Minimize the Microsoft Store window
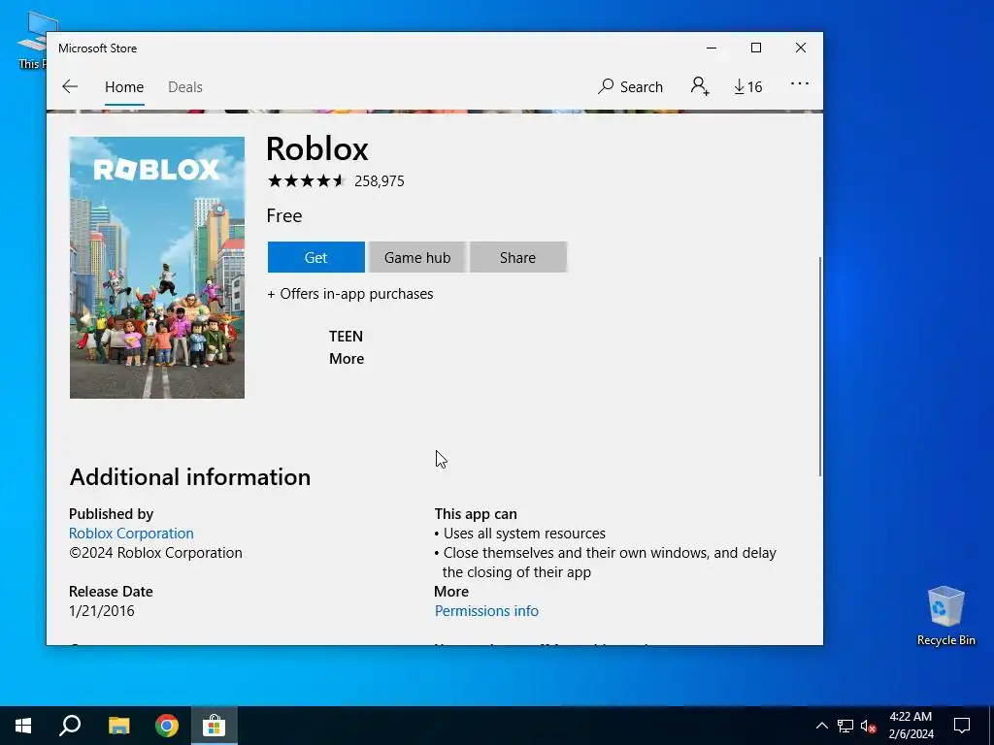This screenshot has width=994, height=745. point(712,49)
